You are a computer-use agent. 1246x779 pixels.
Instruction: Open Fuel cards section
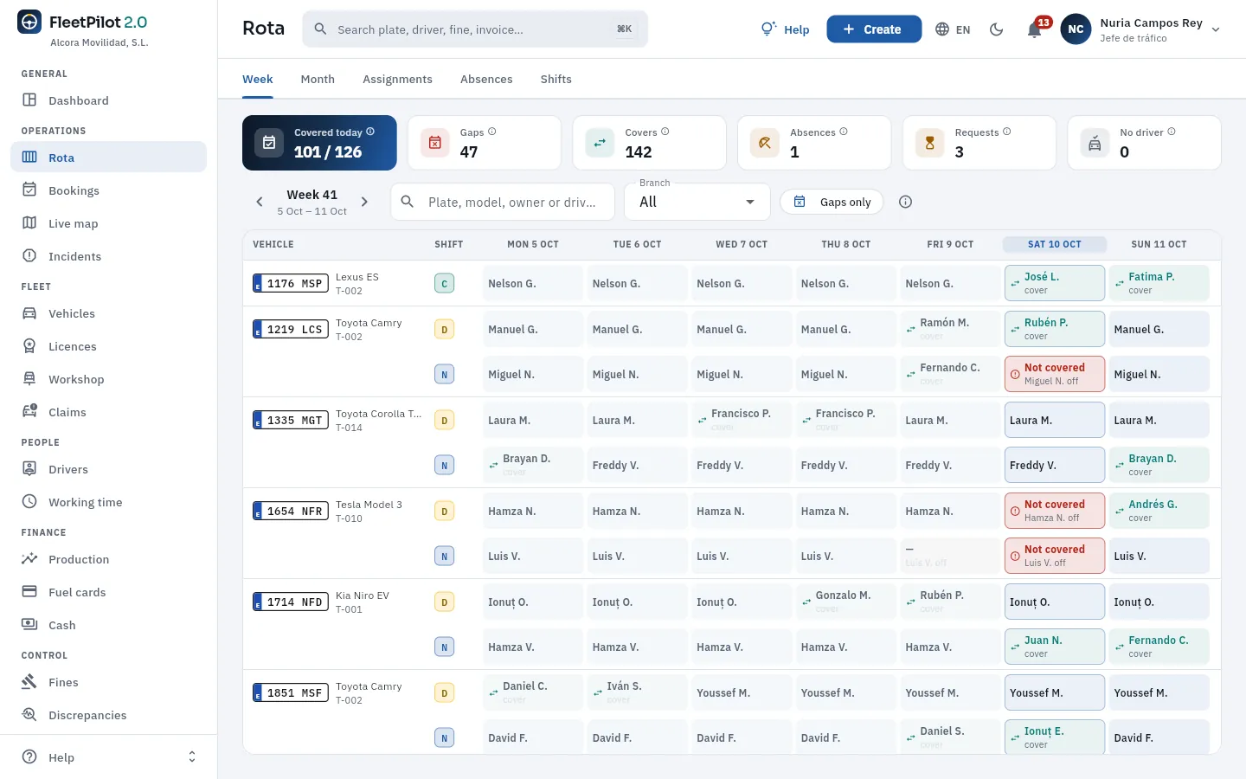pos(108,592)
